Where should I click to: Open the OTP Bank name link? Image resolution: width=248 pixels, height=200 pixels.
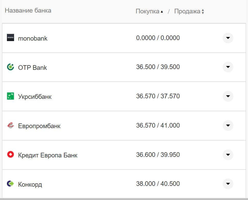(x=32, y=68)
